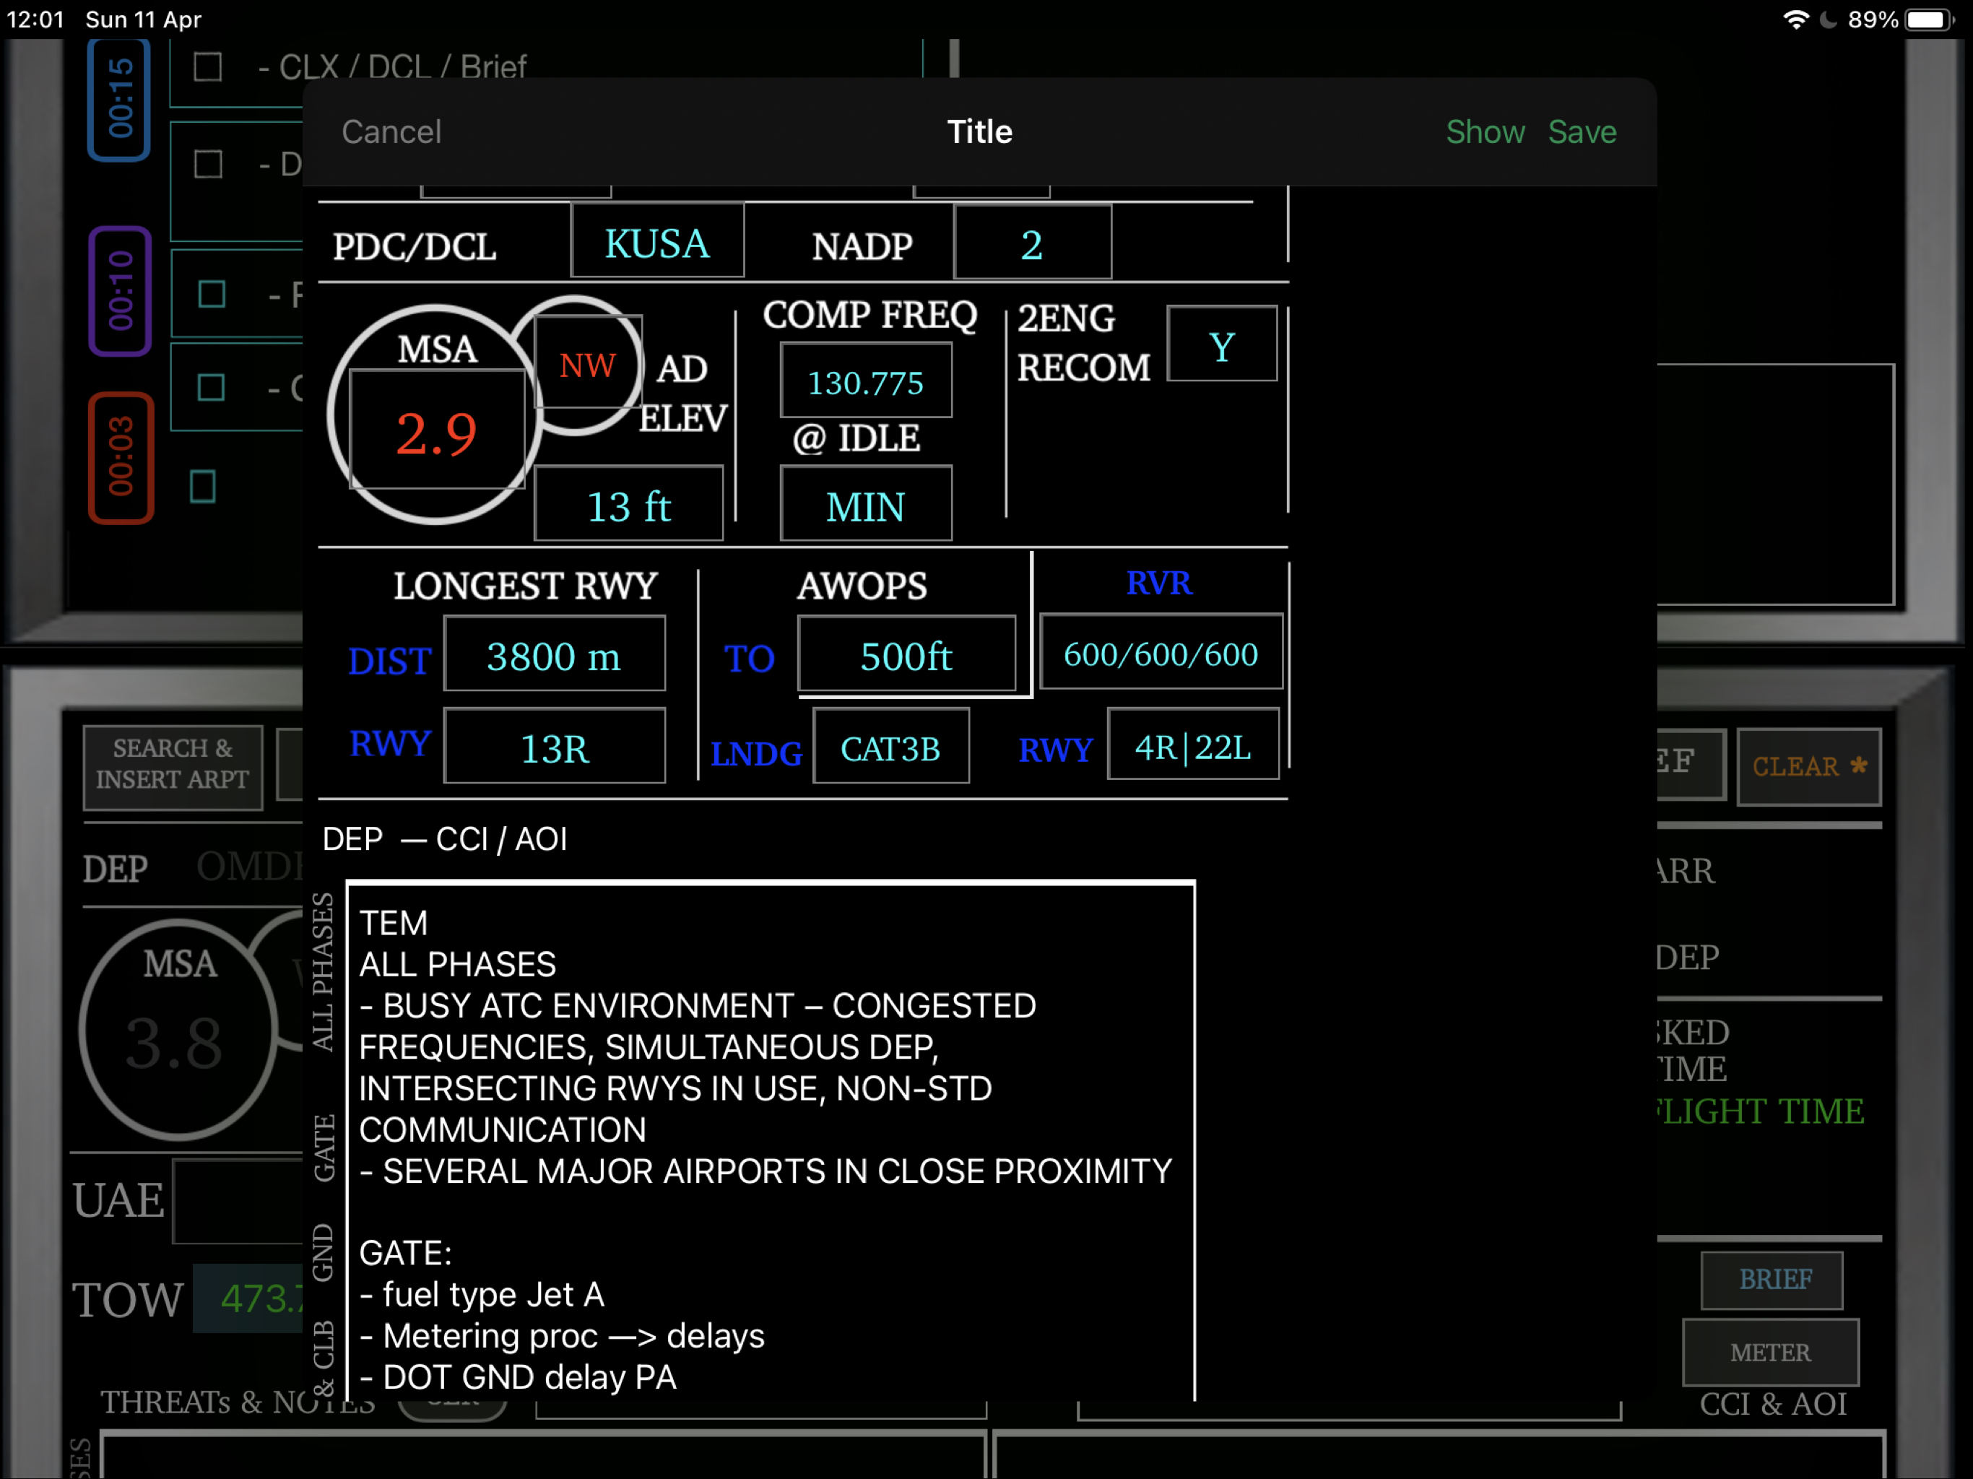1973x1479 pixels.
Task: Tick the second checklist checkbox
Action: pyautogui.click(x=208, y=164)
